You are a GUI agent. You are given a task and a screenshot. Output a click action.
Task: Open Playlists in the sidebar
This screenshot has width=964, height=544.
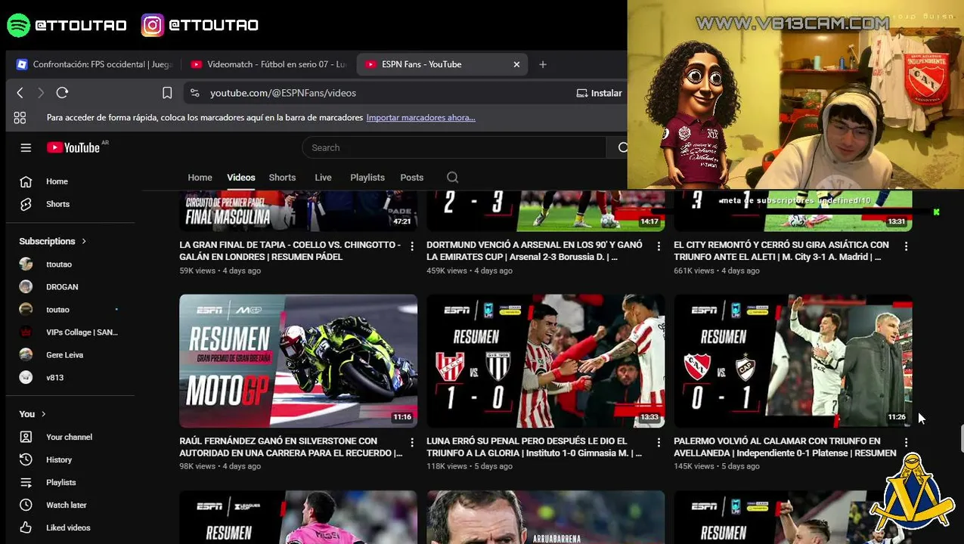click(x=60, y=482)
